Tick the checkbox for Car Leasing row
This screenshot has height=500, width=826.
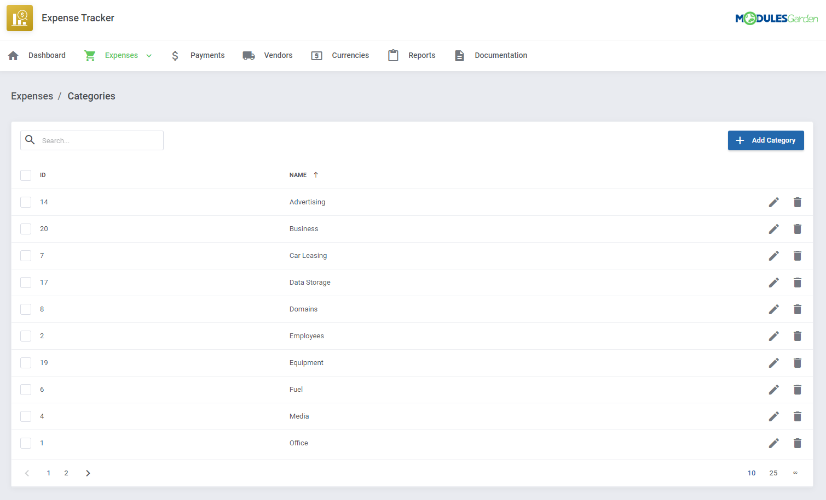26,255
